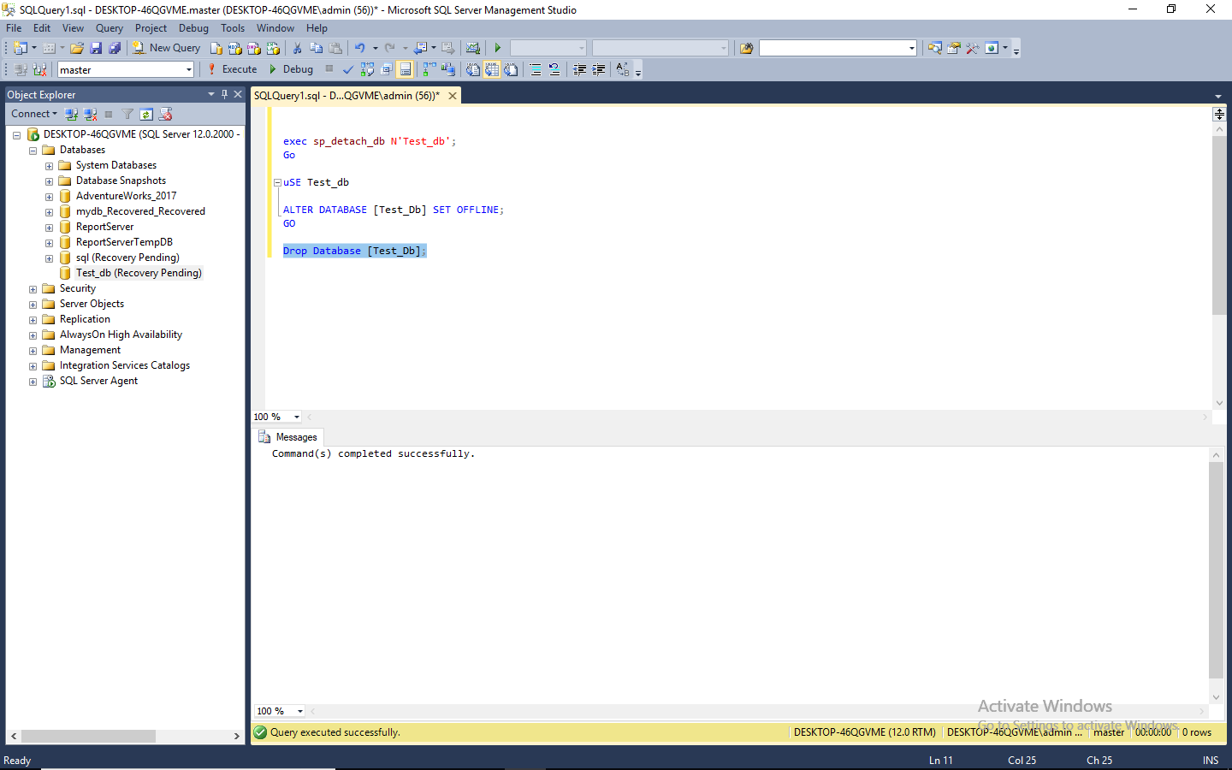Screen dimensions: 1232x770
Task: Click the New Query toolbar button
Action: [x=166, y=48]
